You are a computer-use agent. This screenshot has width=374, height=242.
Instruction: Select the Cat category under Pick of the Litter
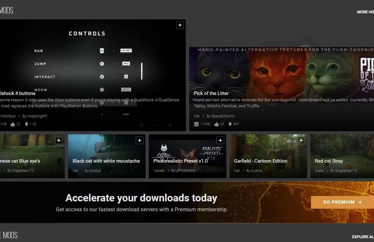coord(197,116)
